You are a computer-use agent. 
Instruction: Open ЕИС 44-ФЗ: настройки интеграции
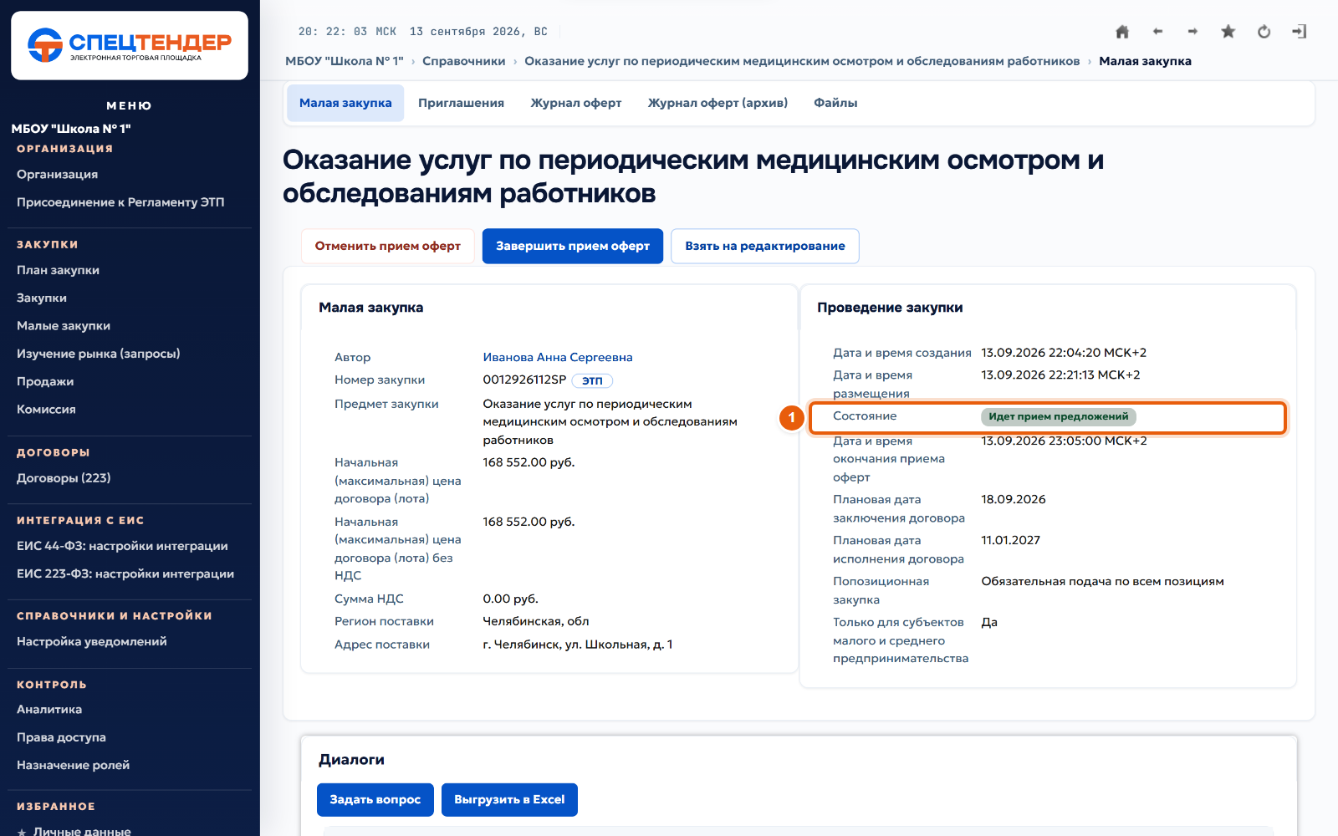pos(122,546)
